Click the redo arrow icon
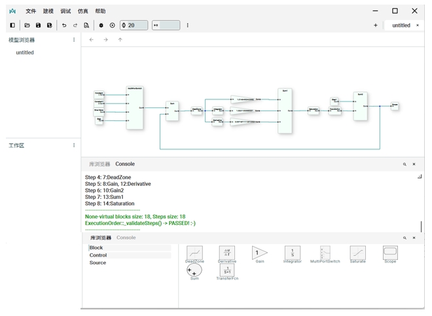 pyautogui.click(x=75, y=26)
